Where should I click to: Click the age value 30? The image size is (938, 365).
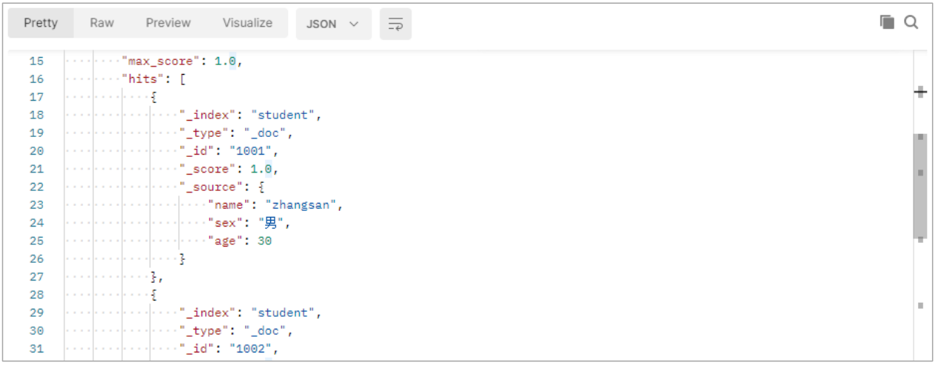pos(264,241)
